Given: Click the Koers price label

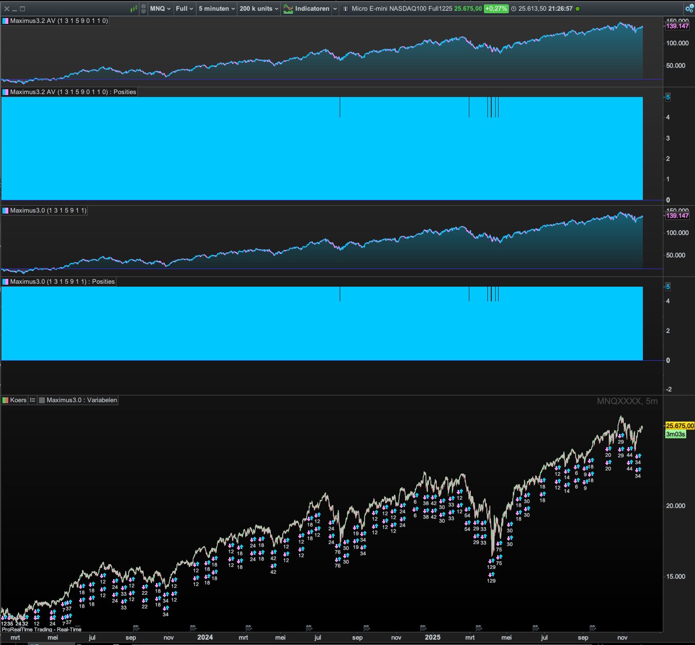Looking at the screenshot, I should point(19,400).
